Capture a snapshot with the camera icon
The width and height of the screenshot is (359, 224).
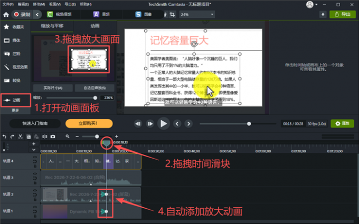(x=53, y=137)
